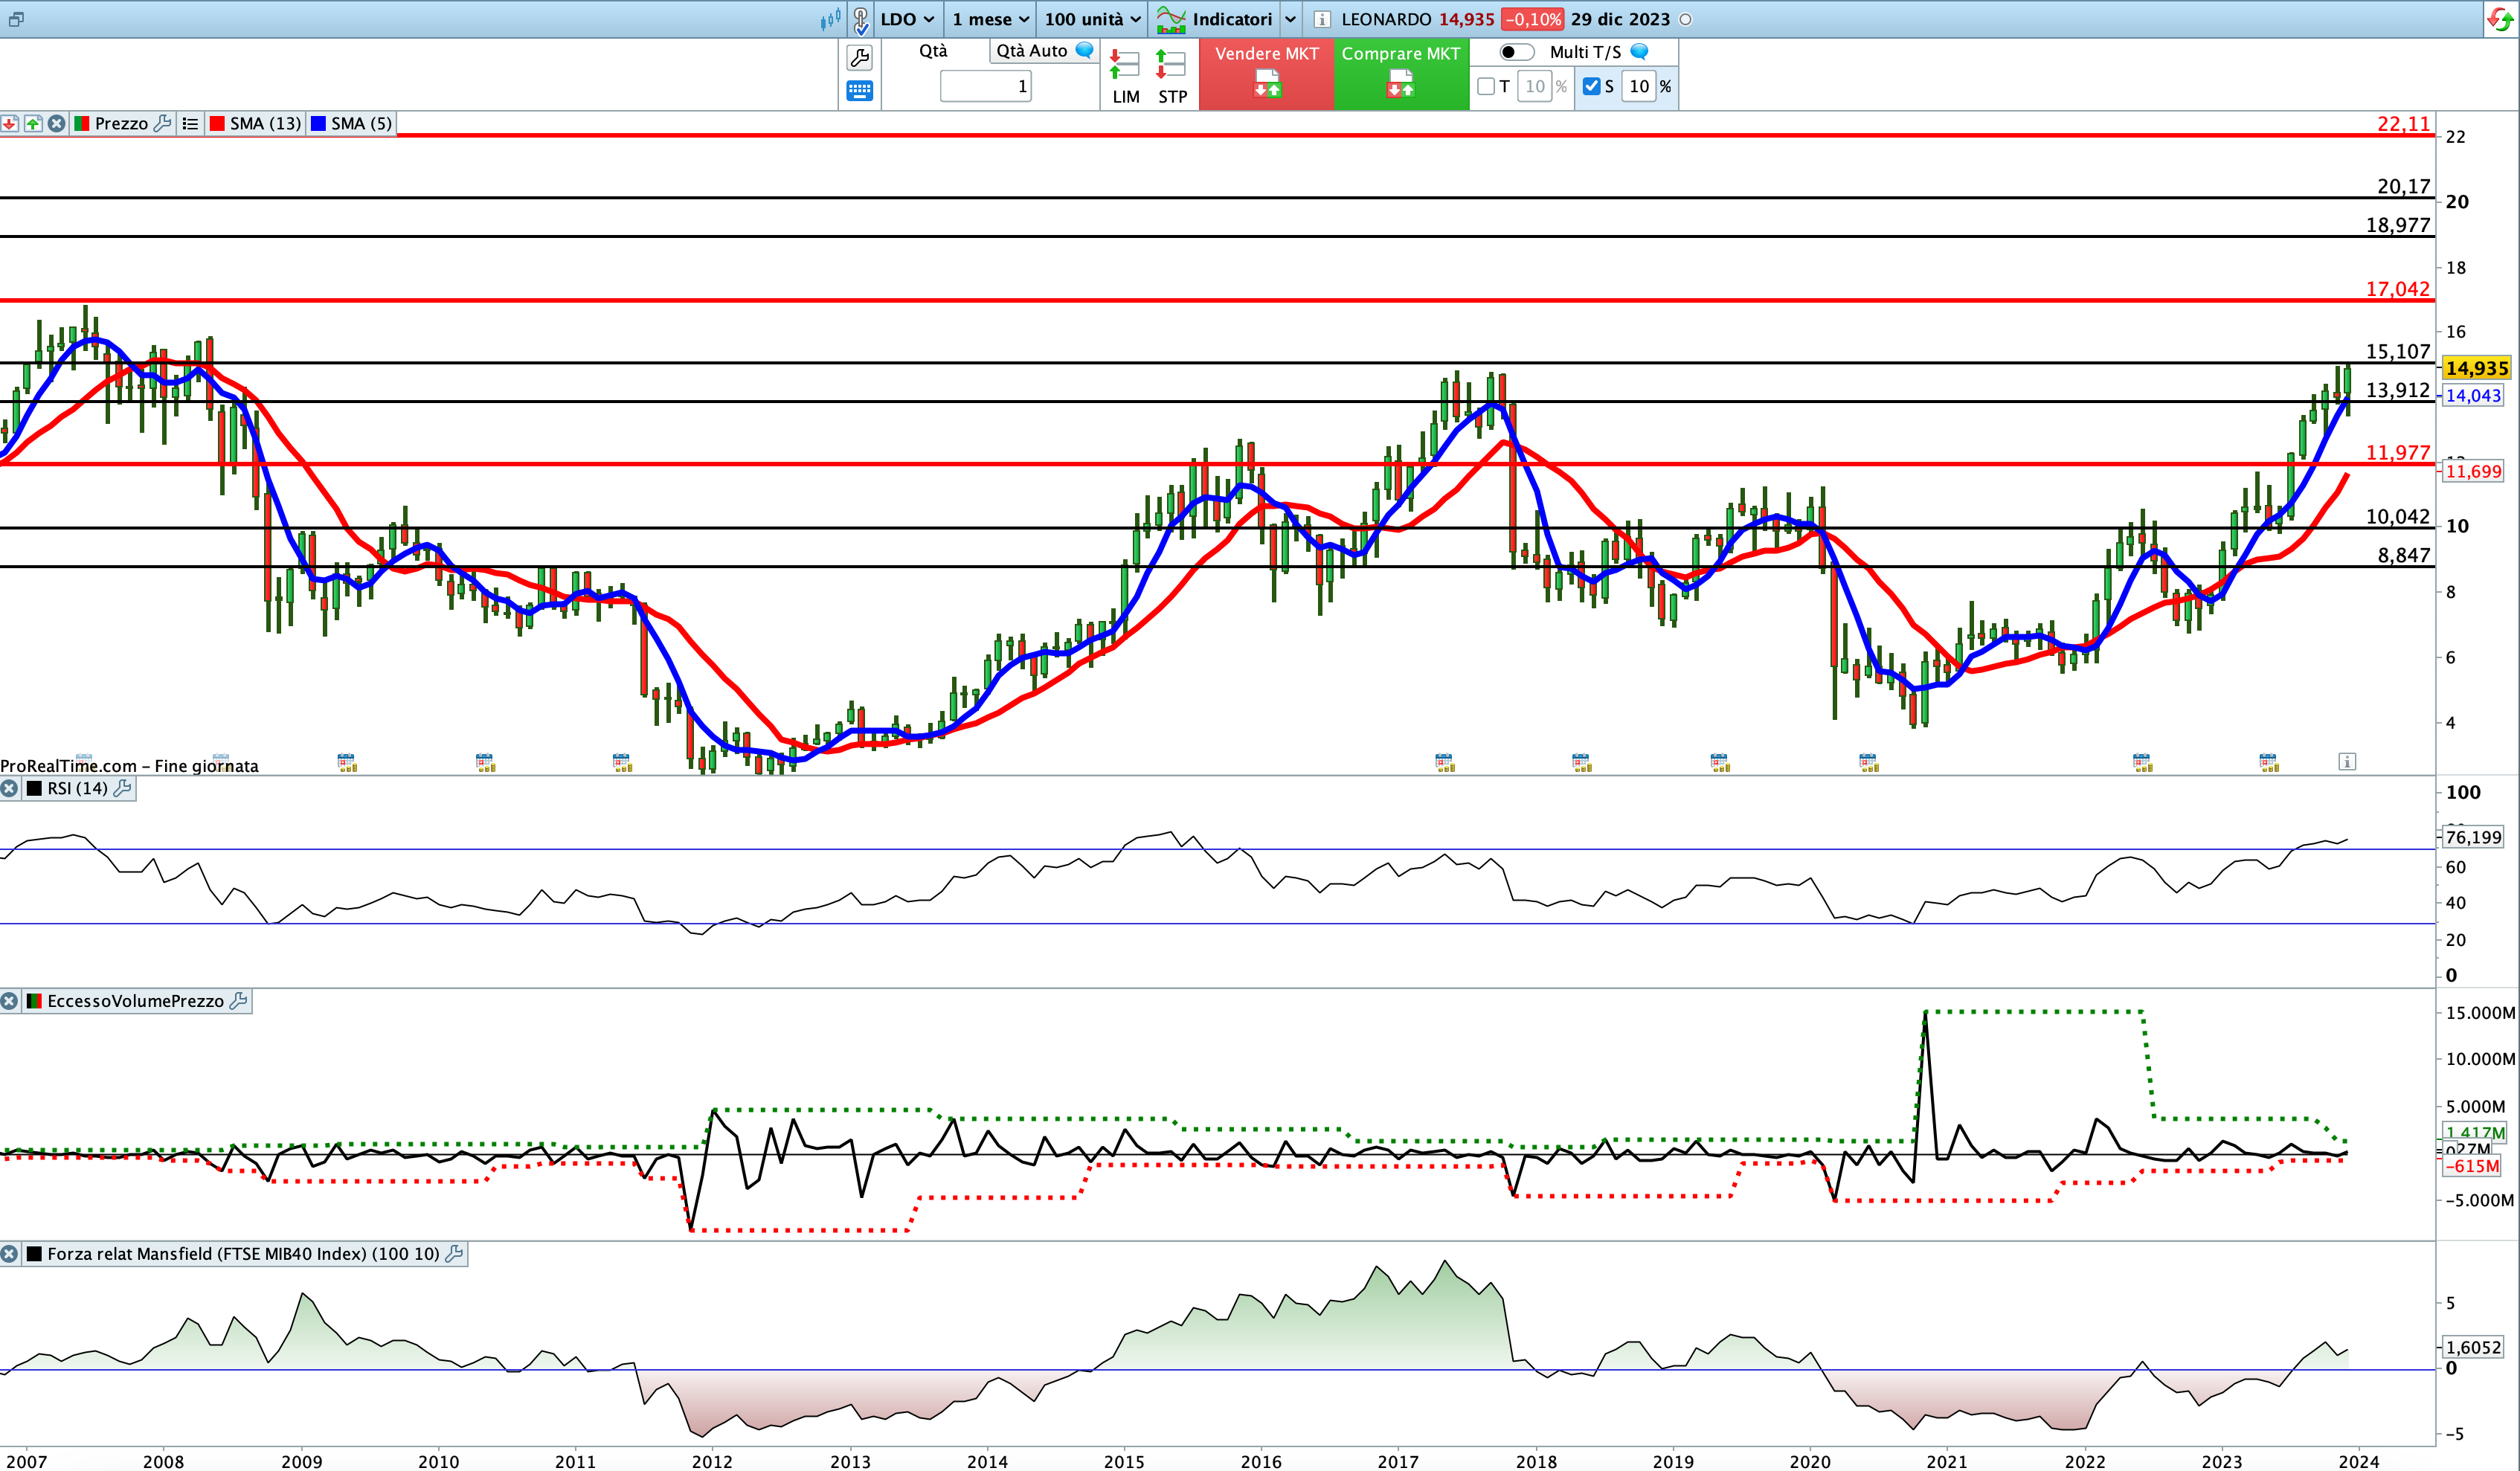The height and width of the screenshot is (1471, 2520).
Task: Click the T percentage field
Action: coord(1535,87)
